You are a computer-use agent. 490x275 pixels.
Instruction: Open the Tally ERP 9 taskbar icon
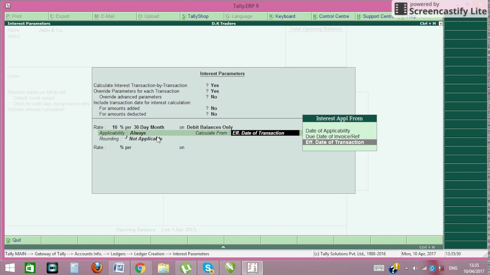pos(252,268)
